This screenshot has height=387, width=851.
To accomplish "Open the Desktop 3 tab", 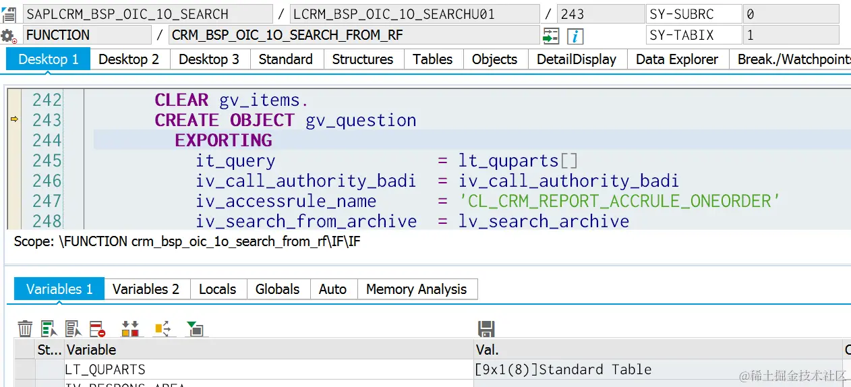I will [209, 59].
